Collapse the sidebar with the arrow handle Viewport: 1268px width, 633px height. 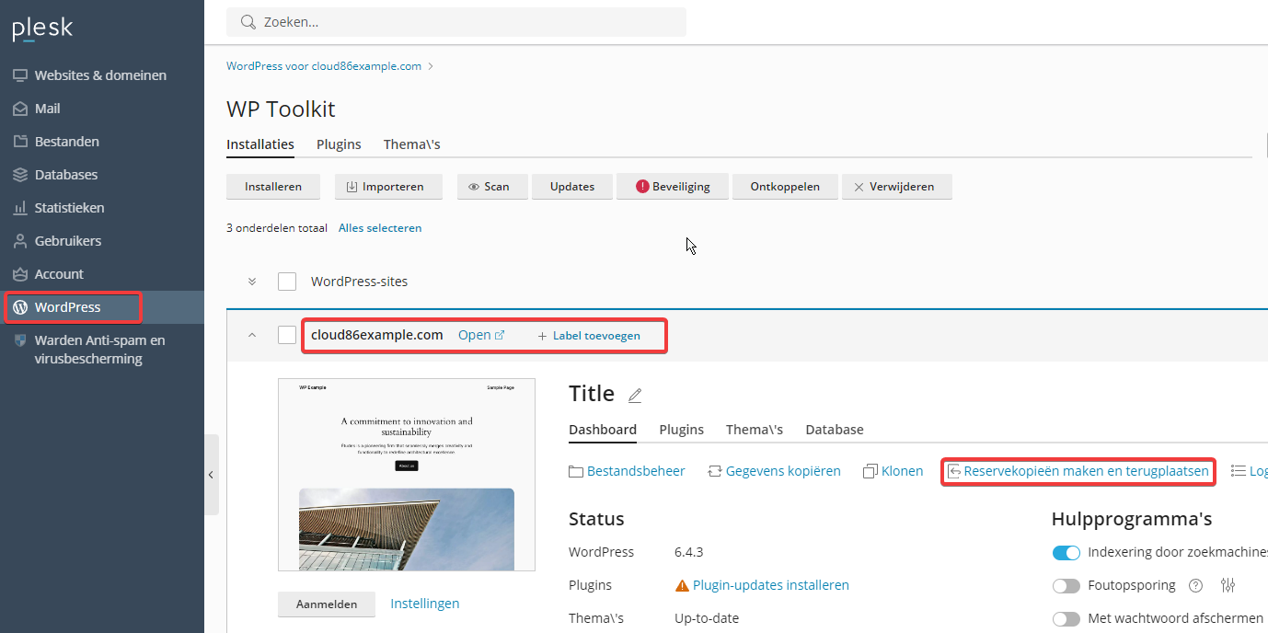click(x=211, y=475)
